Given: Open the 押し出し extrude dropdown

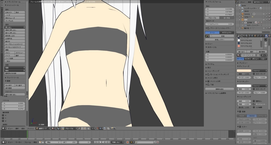Looking at the screenshot, I should coord(15,27).
